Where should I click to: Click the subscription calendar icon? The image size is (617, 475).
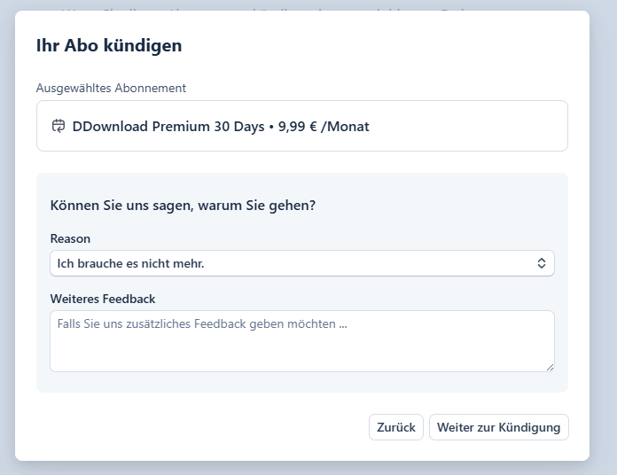point(59,126)
